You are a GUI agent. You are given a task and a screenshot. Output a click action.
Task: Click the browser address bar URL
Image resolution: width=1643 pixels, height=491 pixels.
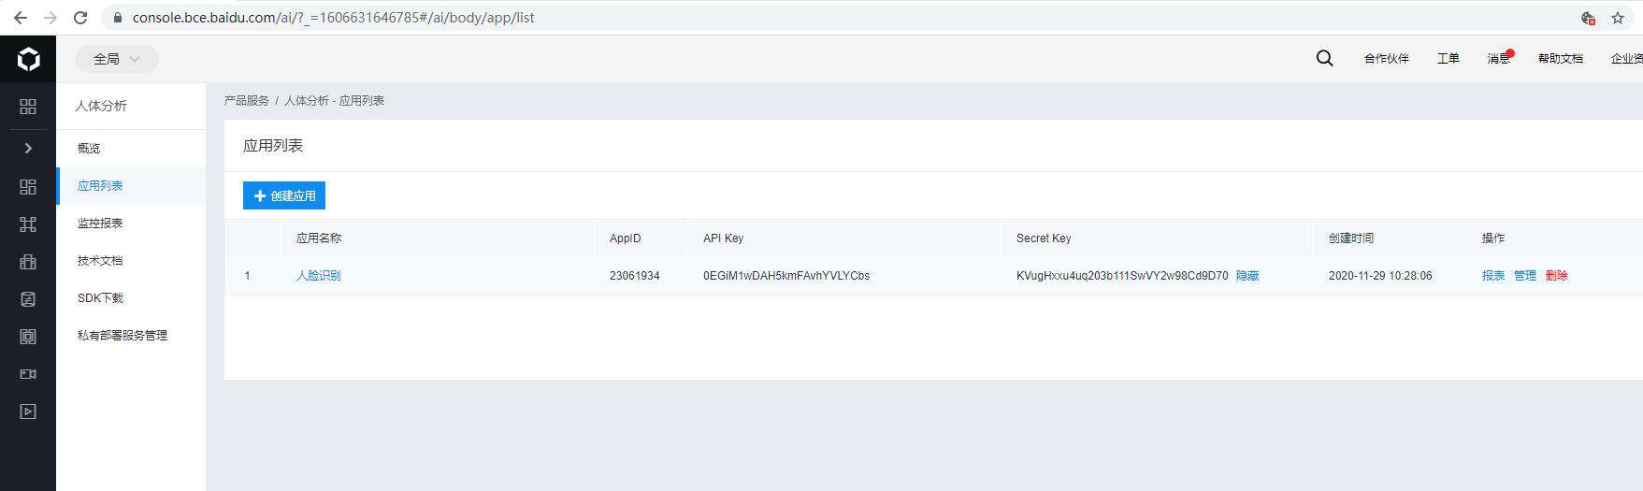tap(334, 18)
